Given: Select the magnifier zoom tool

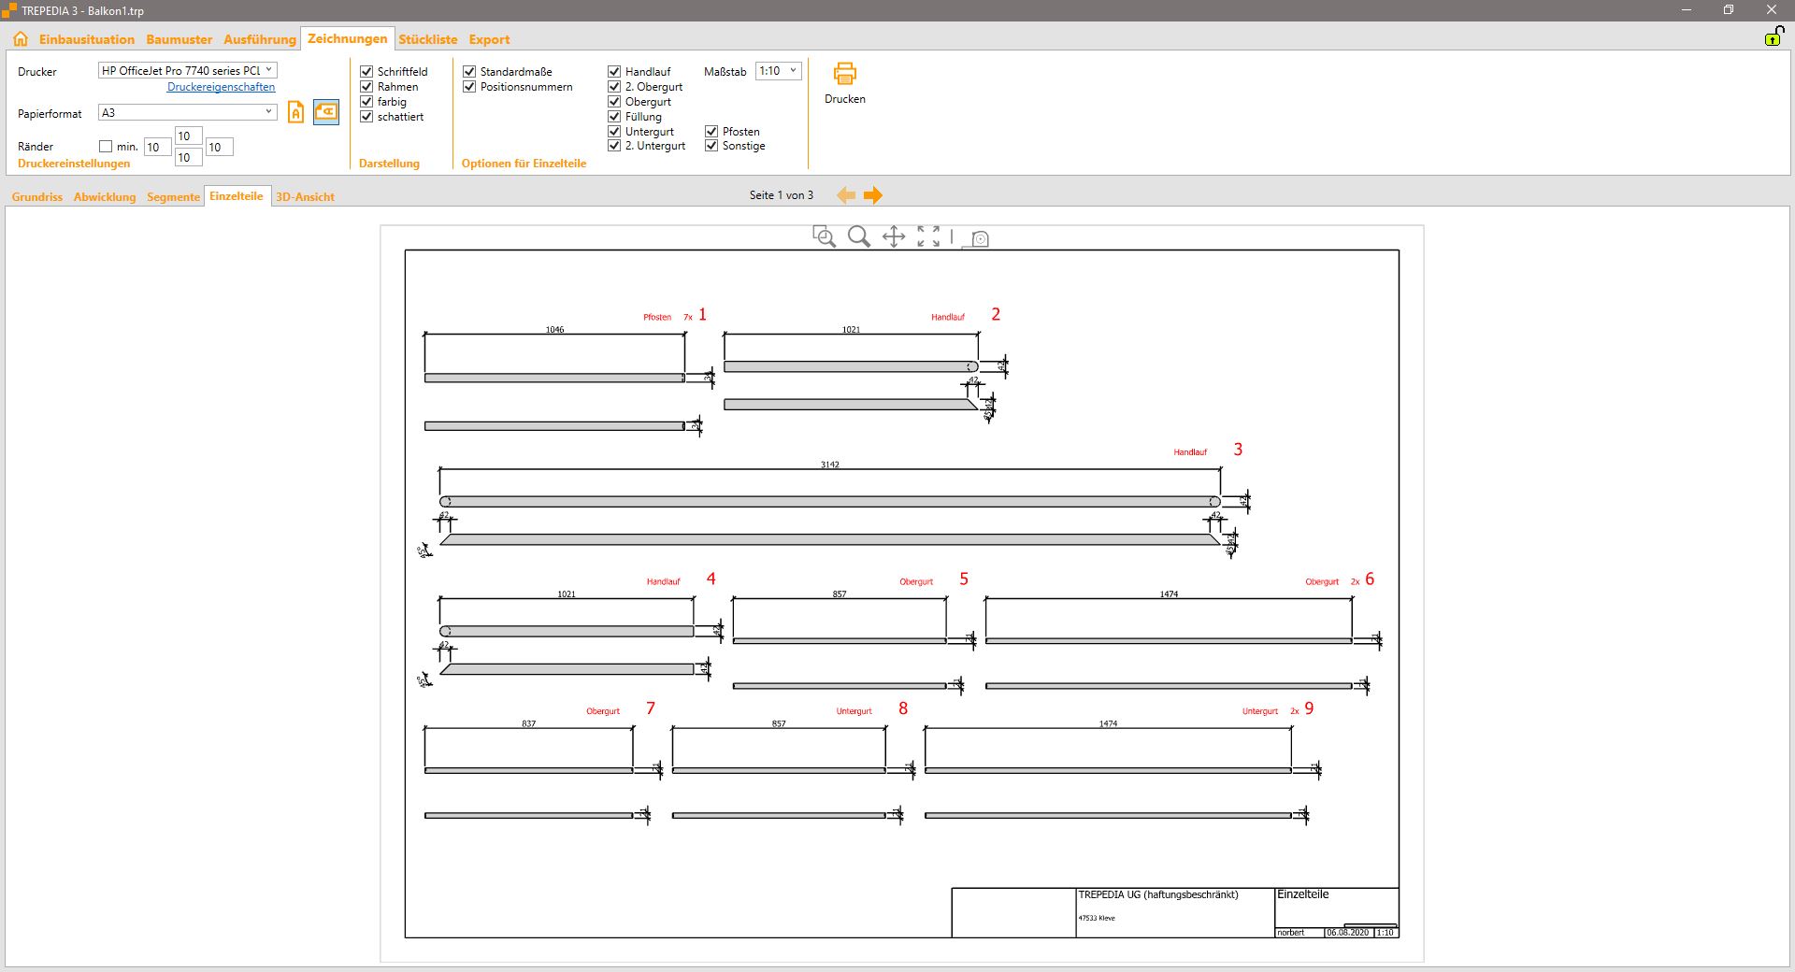Looking at the screenshot, I should [x=858, y=236].
